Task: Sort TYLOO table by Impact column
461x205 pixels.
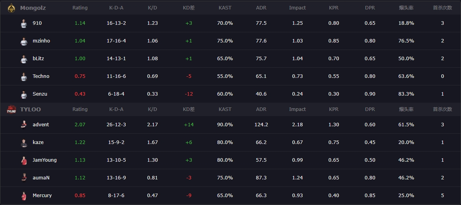Action: point(297,109)
